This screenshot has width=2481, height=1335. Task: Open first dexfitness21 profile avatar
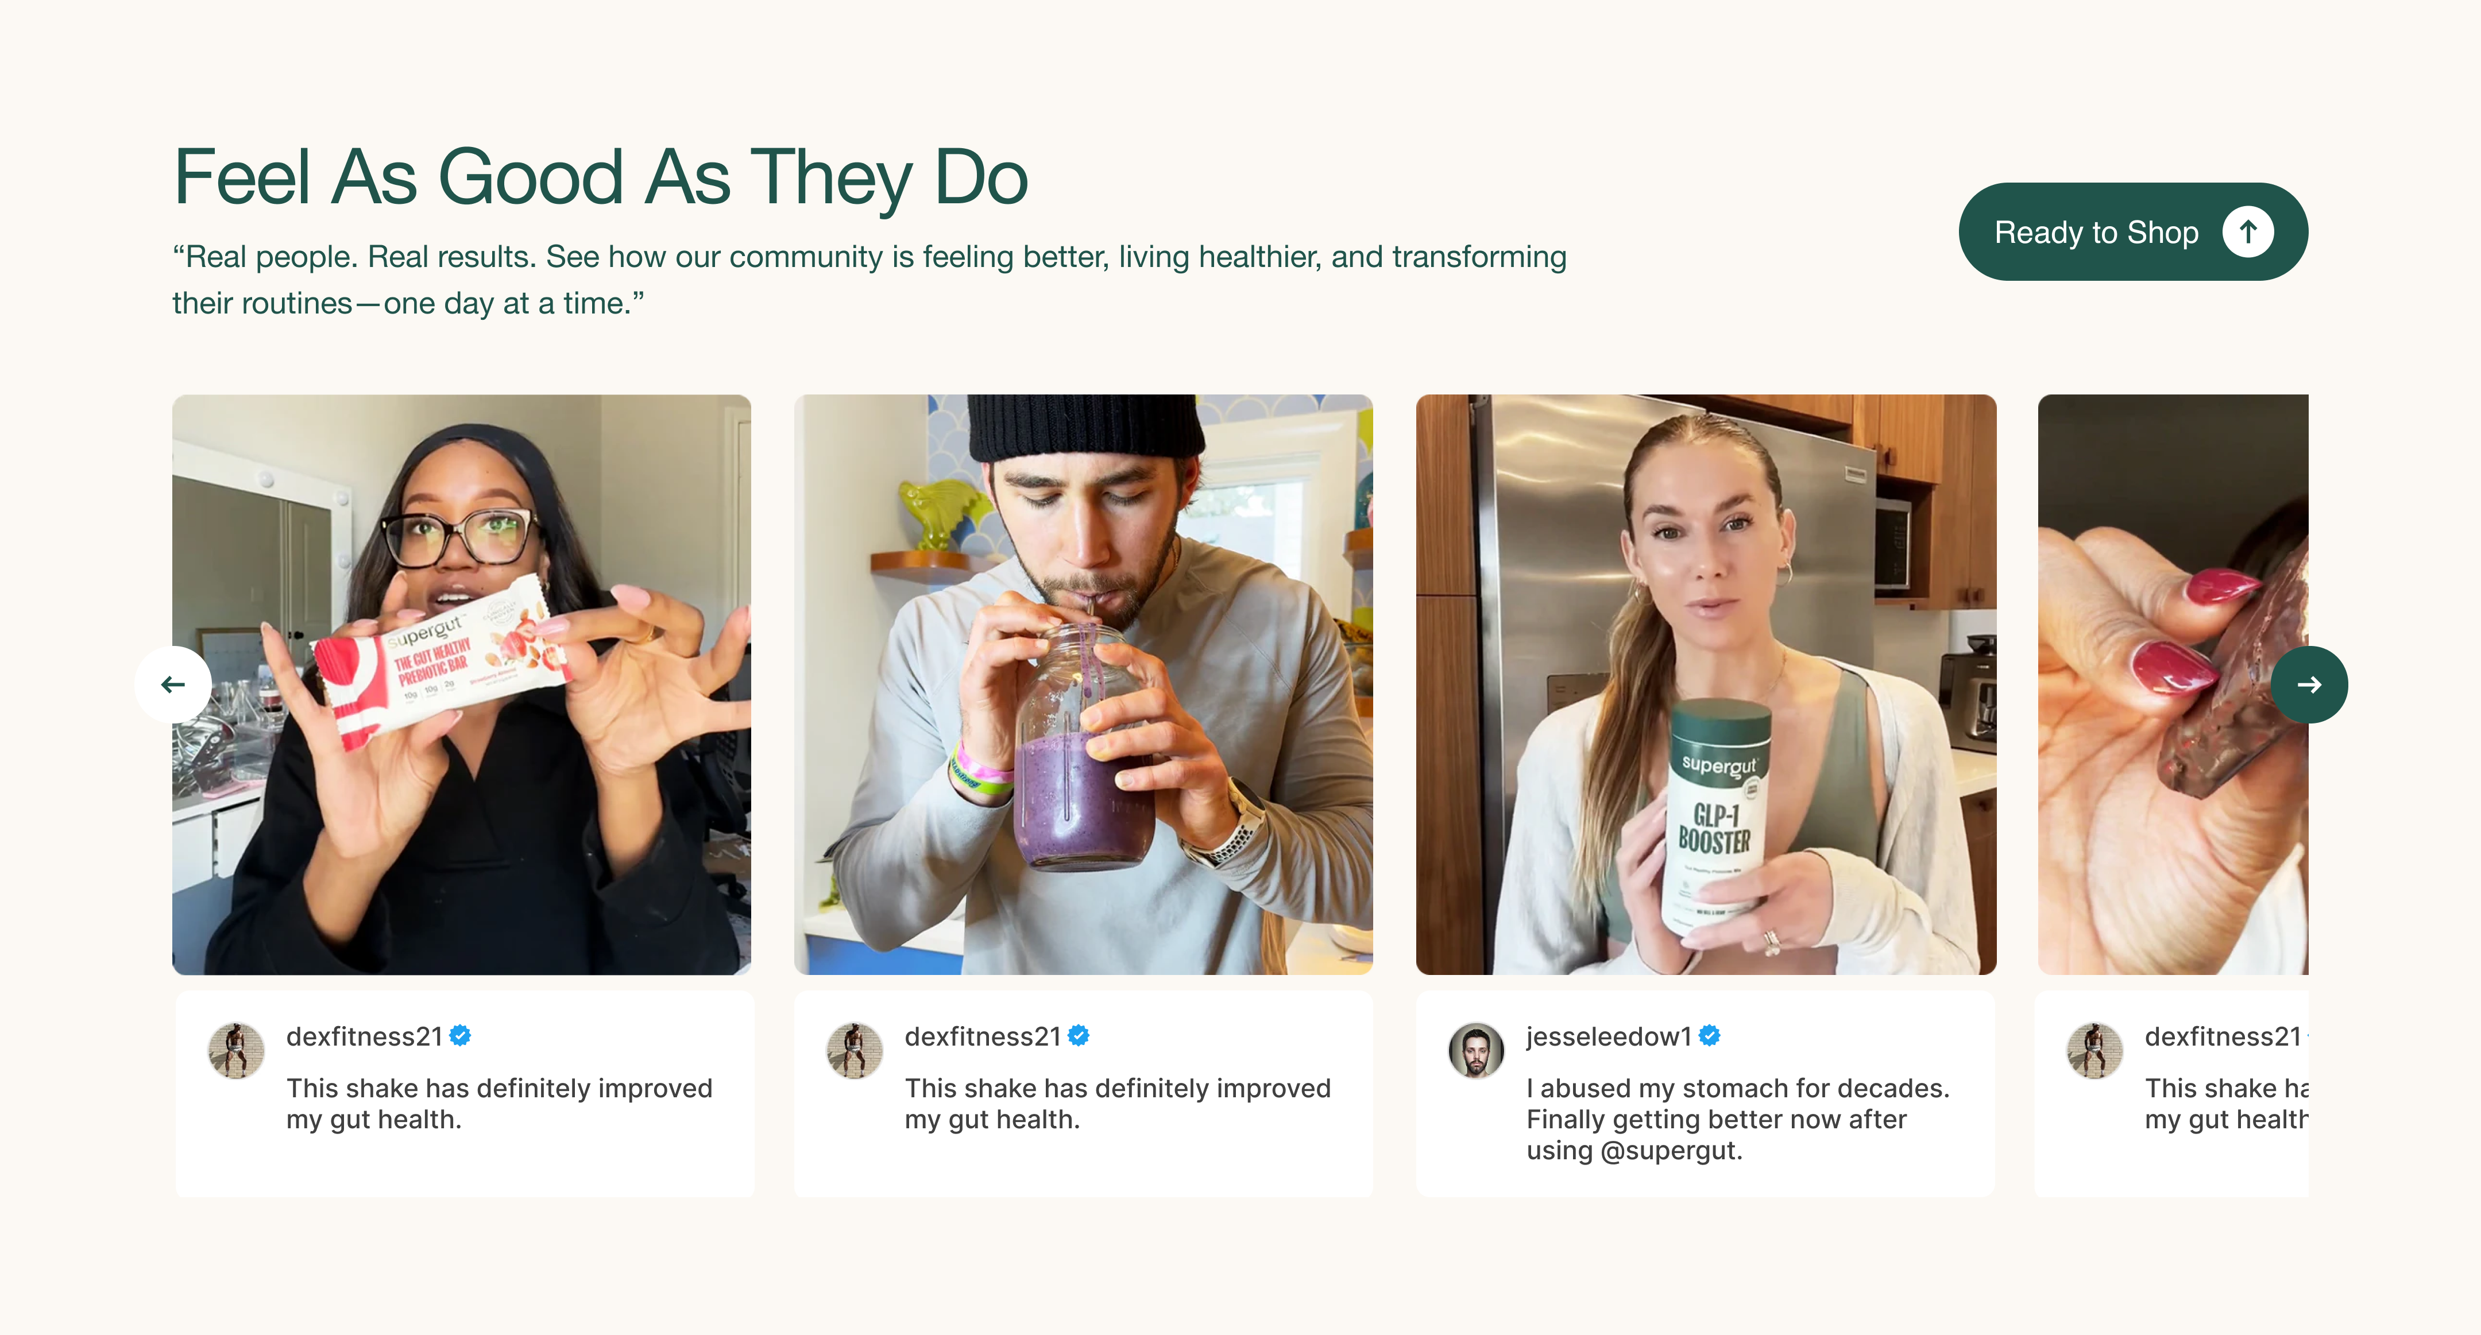coord(236,1050)
